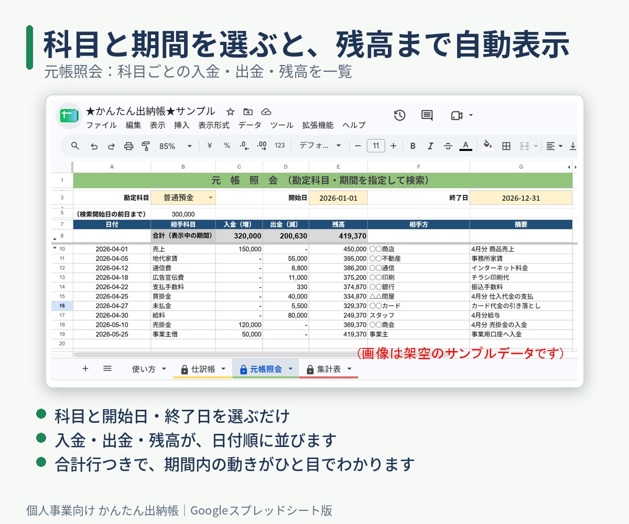Image resolution: width=629 pixels, height=524 pixels.
Task: Open the Google Sheets home icon
Action: 69,116
